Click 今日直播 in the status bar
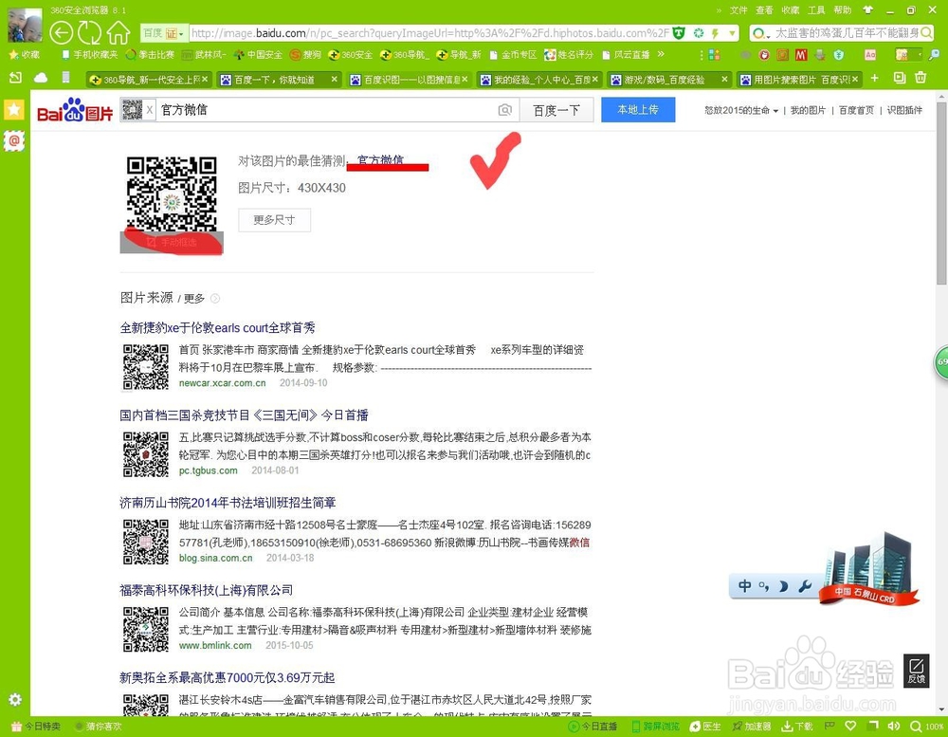 [x=593, y=727]
